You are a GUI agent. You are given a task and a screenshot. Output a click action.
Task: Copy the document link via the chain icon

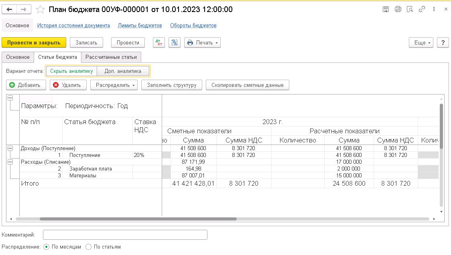(422, 9)
